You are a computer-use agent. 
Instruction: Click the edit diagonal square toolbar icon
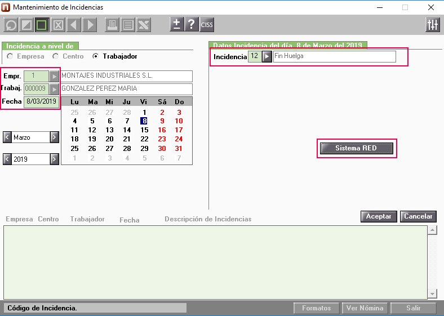(x=26, y=25)
